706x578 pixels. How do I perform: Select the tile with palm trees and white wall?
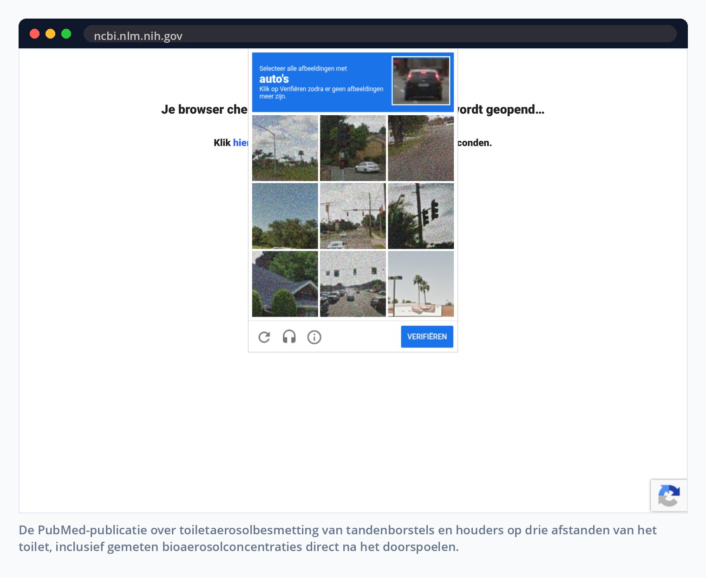421,284
